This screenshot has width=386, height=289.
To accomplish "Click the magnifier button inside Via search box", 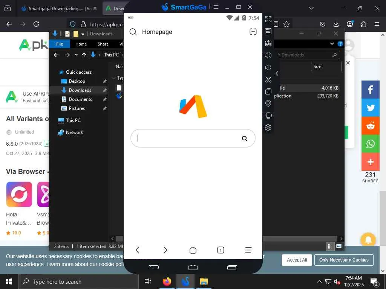I will (244, 138).
